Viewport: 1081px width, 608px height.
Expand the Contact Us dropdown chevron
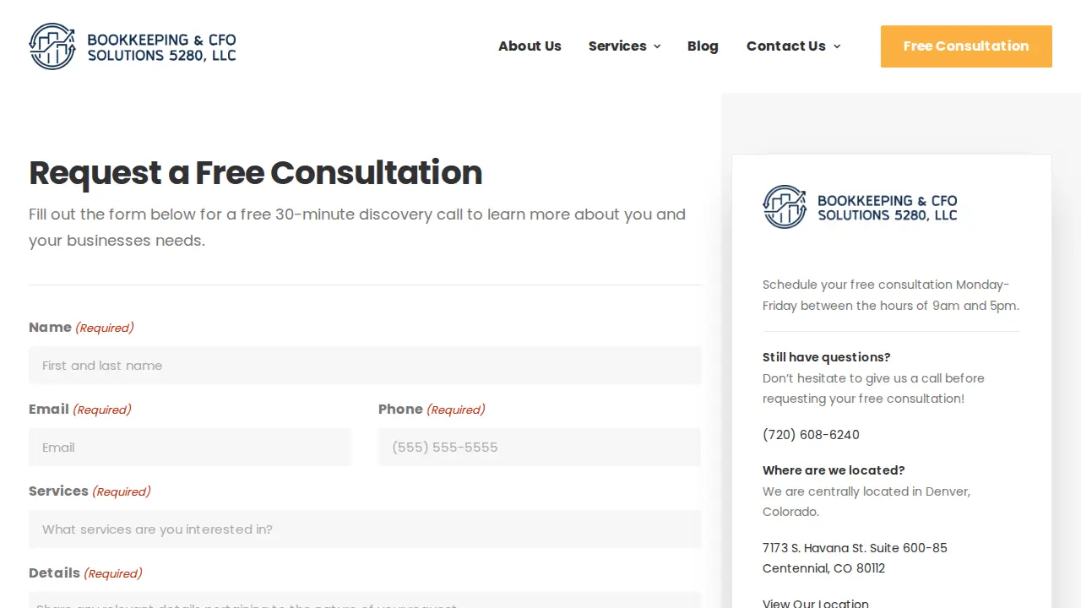[x=837, y=46]
